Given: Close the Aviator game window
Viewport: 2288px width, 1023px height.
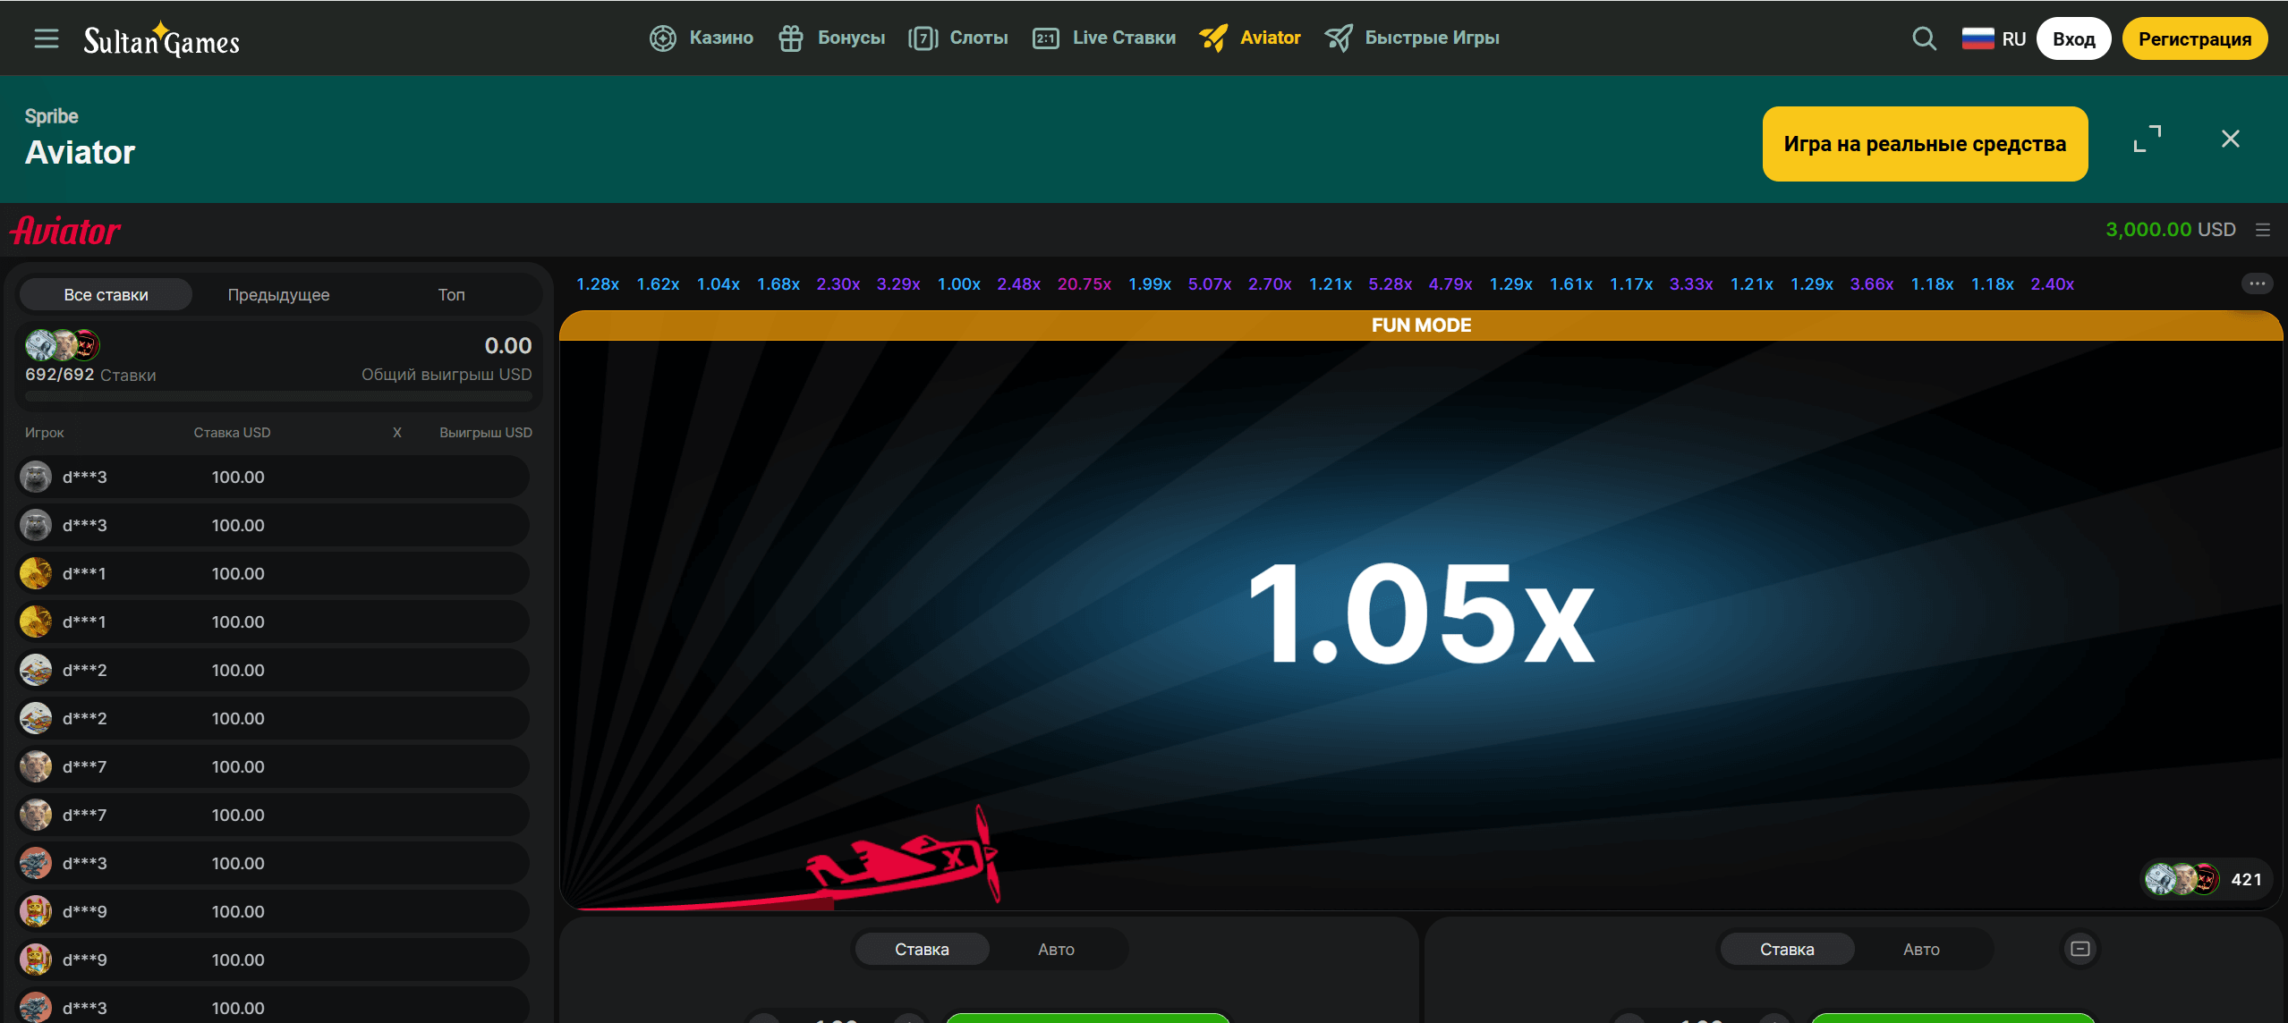Looking at the screenshot, I should (2230, 139).
